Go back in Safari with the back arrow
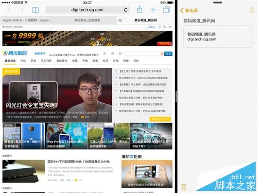The image size is (258, 193). point(9,10)
